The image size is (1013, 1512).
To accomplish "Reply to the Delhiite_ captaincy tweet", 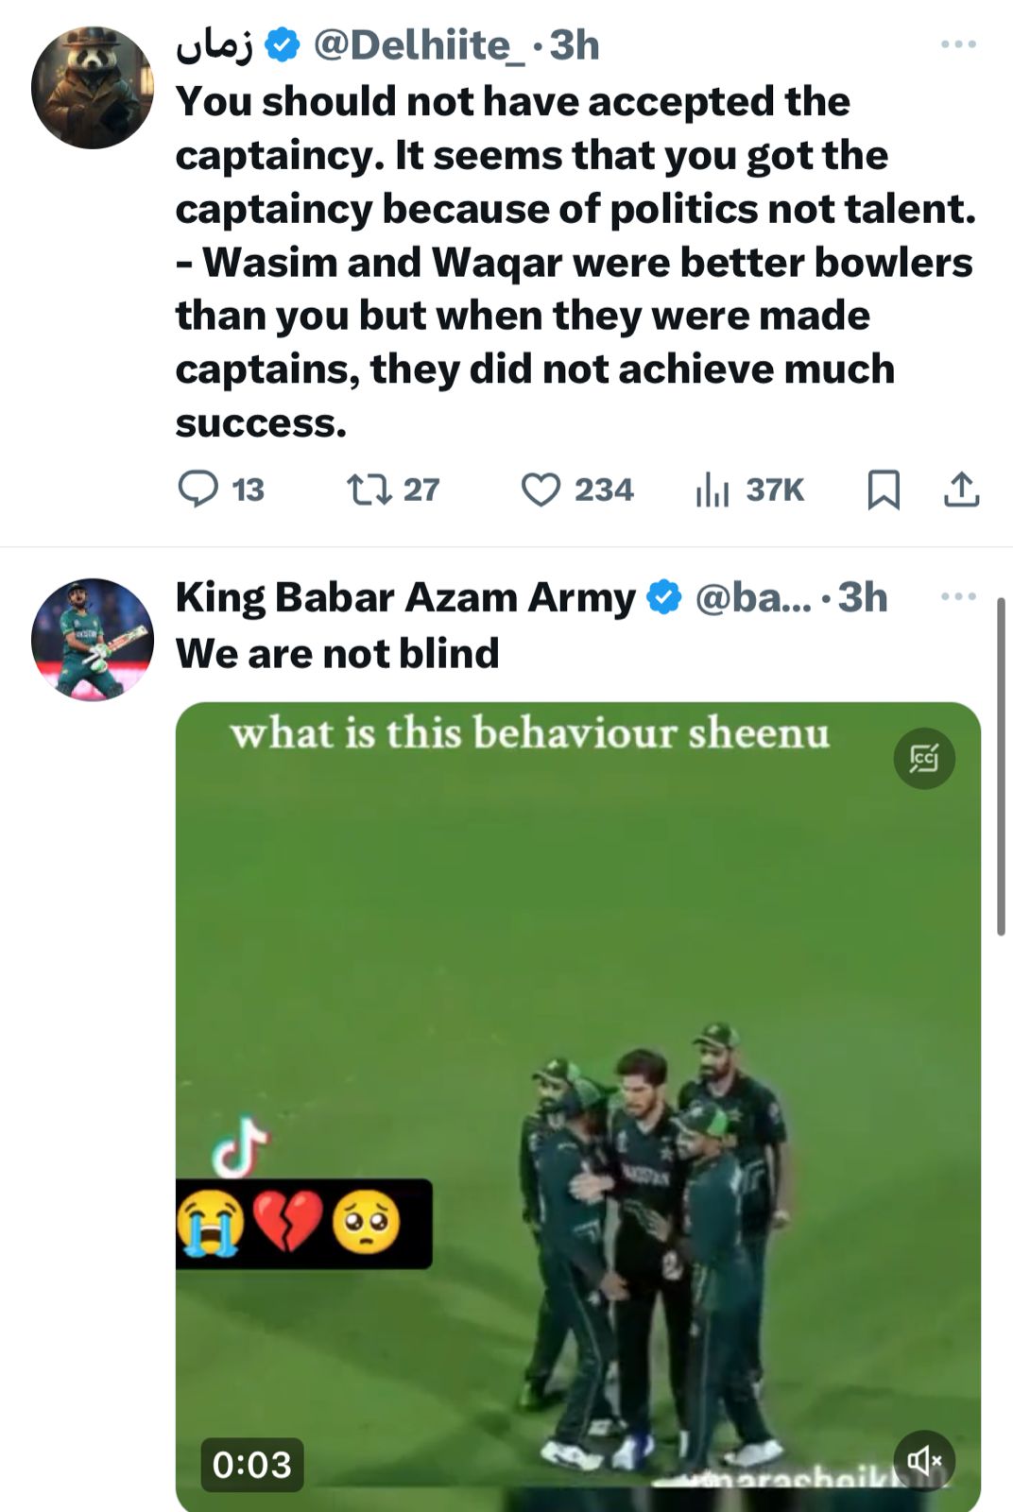I will [x=198, y=490].
